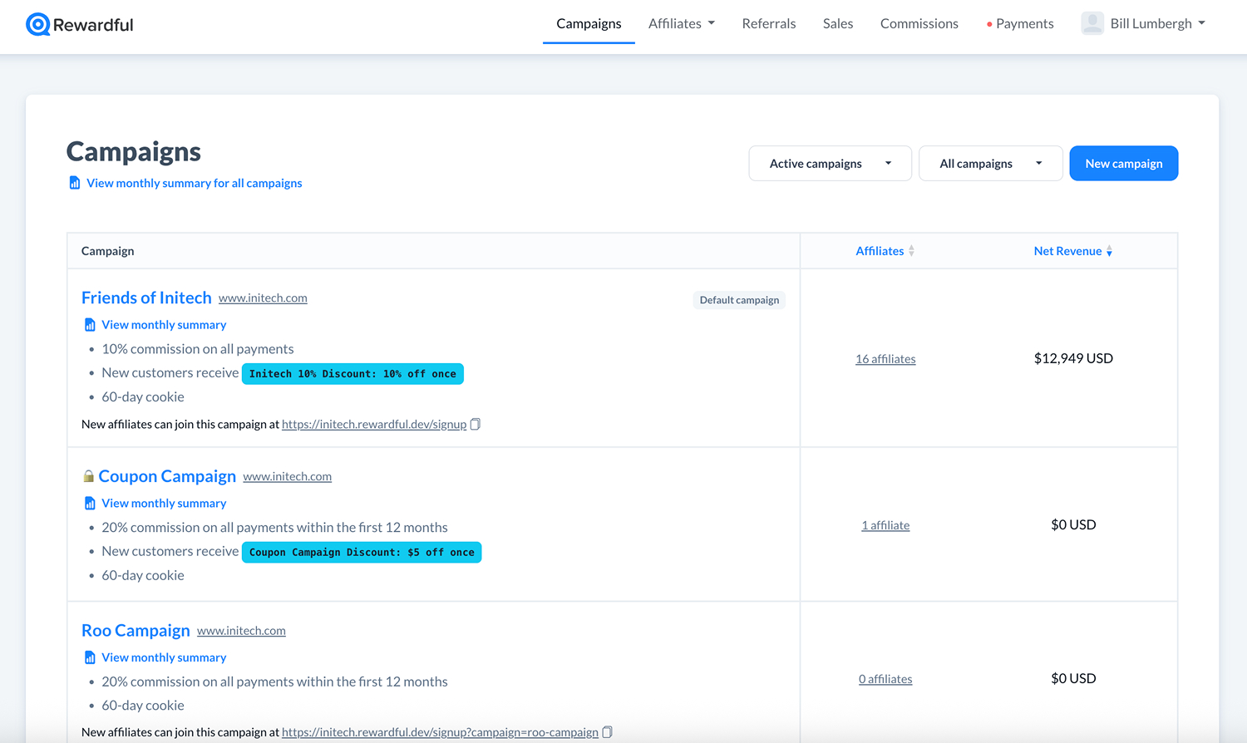The image size is (1247, 743).
Task: Click the Rewardful brand name text
Action: click(93, 25)
